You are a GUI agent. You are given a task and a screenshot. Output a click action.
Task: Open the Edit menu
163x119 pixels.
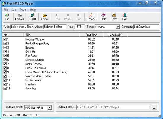pos(14,10)
